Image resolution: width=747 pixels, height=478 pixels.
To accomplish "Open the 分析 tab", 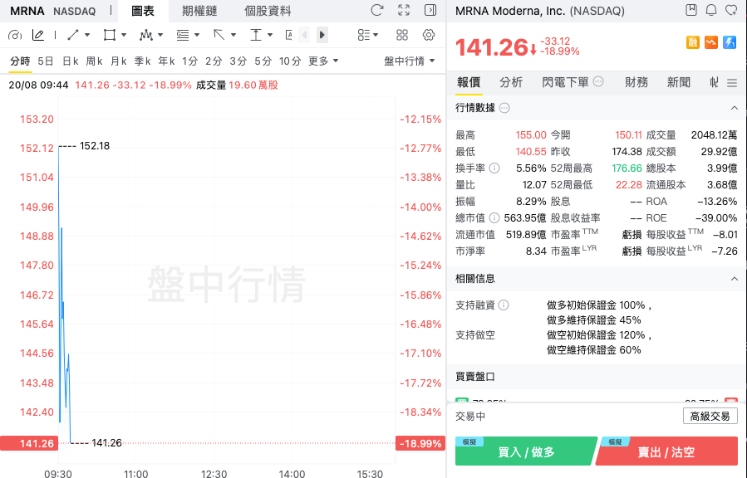I will 511,83.
